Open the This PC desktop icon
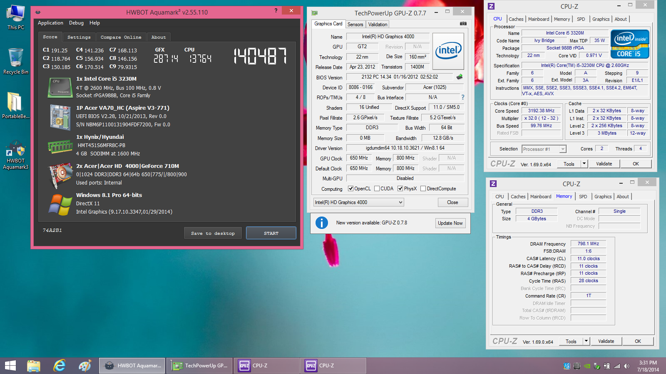Viewport: 666px width, 374px height. (x=16, y=17)
